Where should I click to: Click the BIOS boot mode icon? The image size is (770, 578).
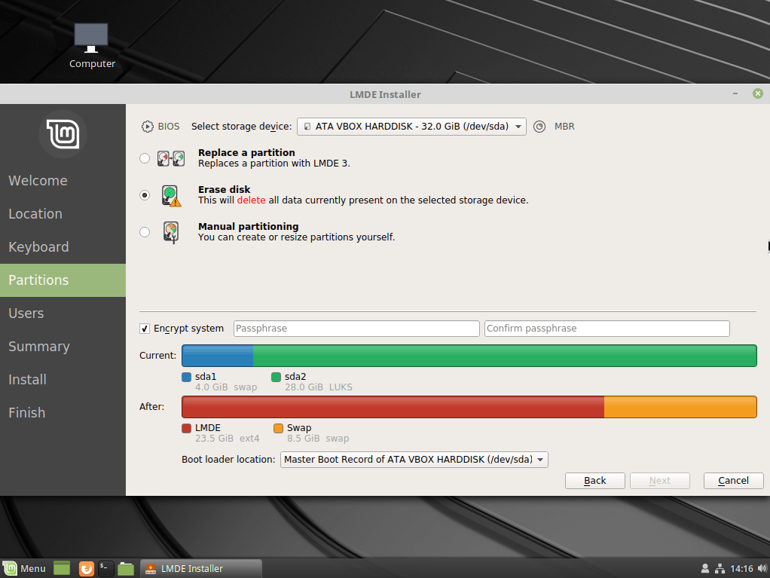tap(147, 127)
